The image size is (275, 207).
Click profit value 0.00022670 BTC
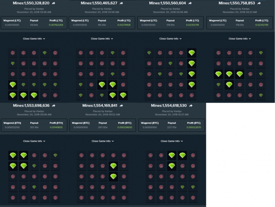coord(194,127)
